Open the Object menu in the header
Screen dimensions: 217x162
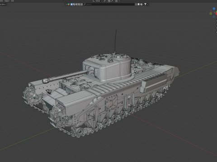coord(7,1)
